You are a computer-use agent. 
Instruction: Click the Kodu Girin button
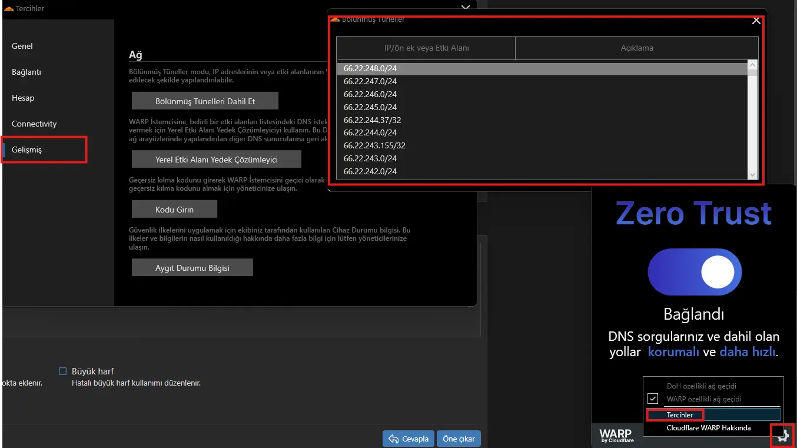pyautogui.click(x=174, y=209)
